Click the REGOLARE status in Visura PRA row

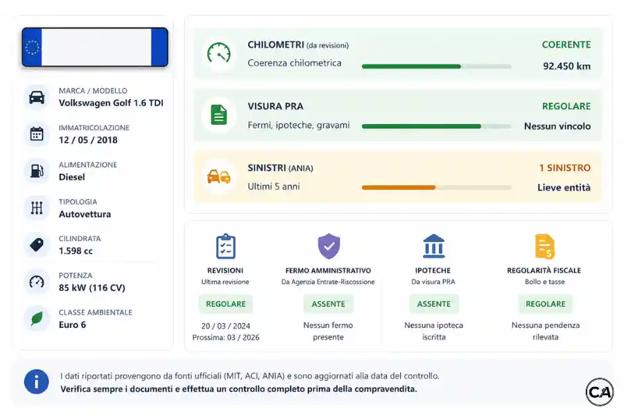point(566,106)
